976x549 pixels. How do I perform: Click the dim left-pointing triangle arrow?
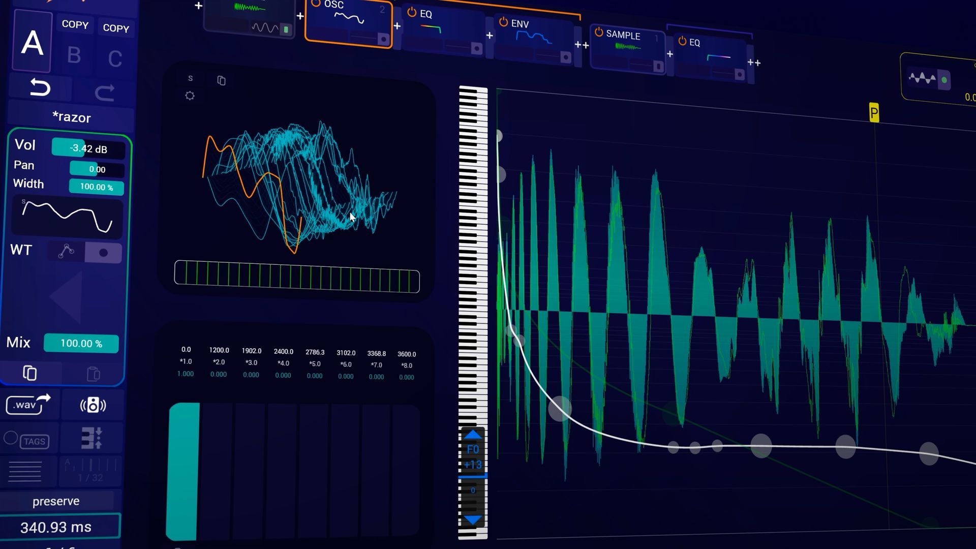pyautogui.click(x=66, y=298)
